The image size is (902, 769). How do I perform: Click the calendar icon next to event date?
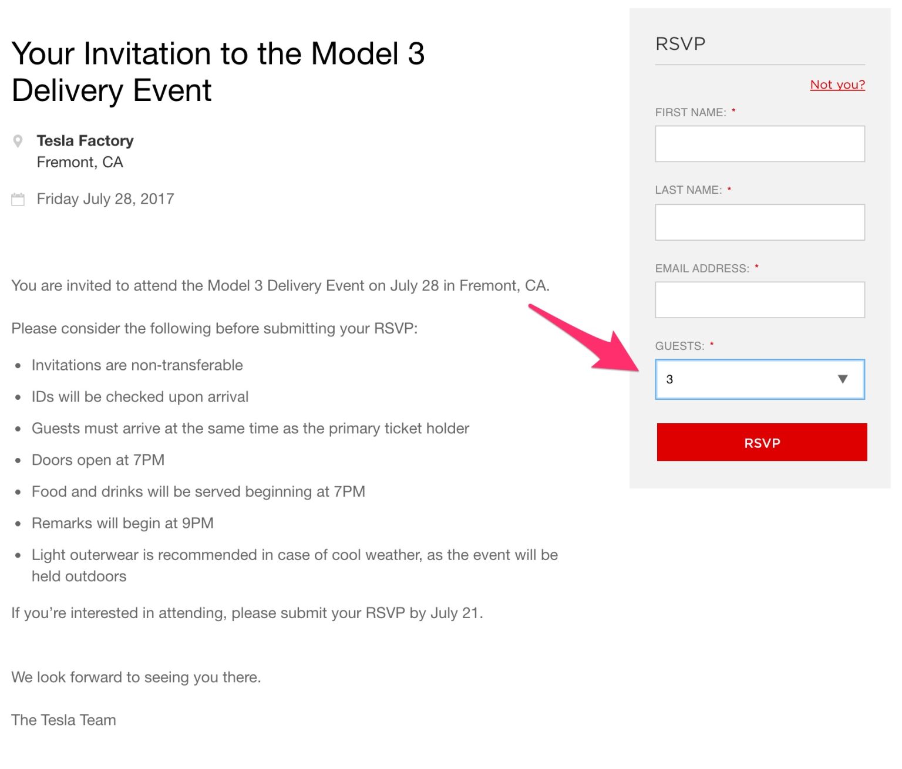(x=18, y=200)
